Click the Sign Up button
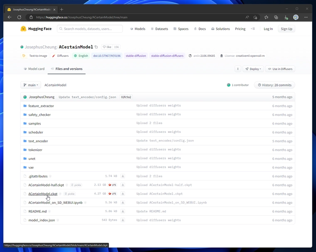The height and width of the screenshot is (252, 316). point(286,29)
